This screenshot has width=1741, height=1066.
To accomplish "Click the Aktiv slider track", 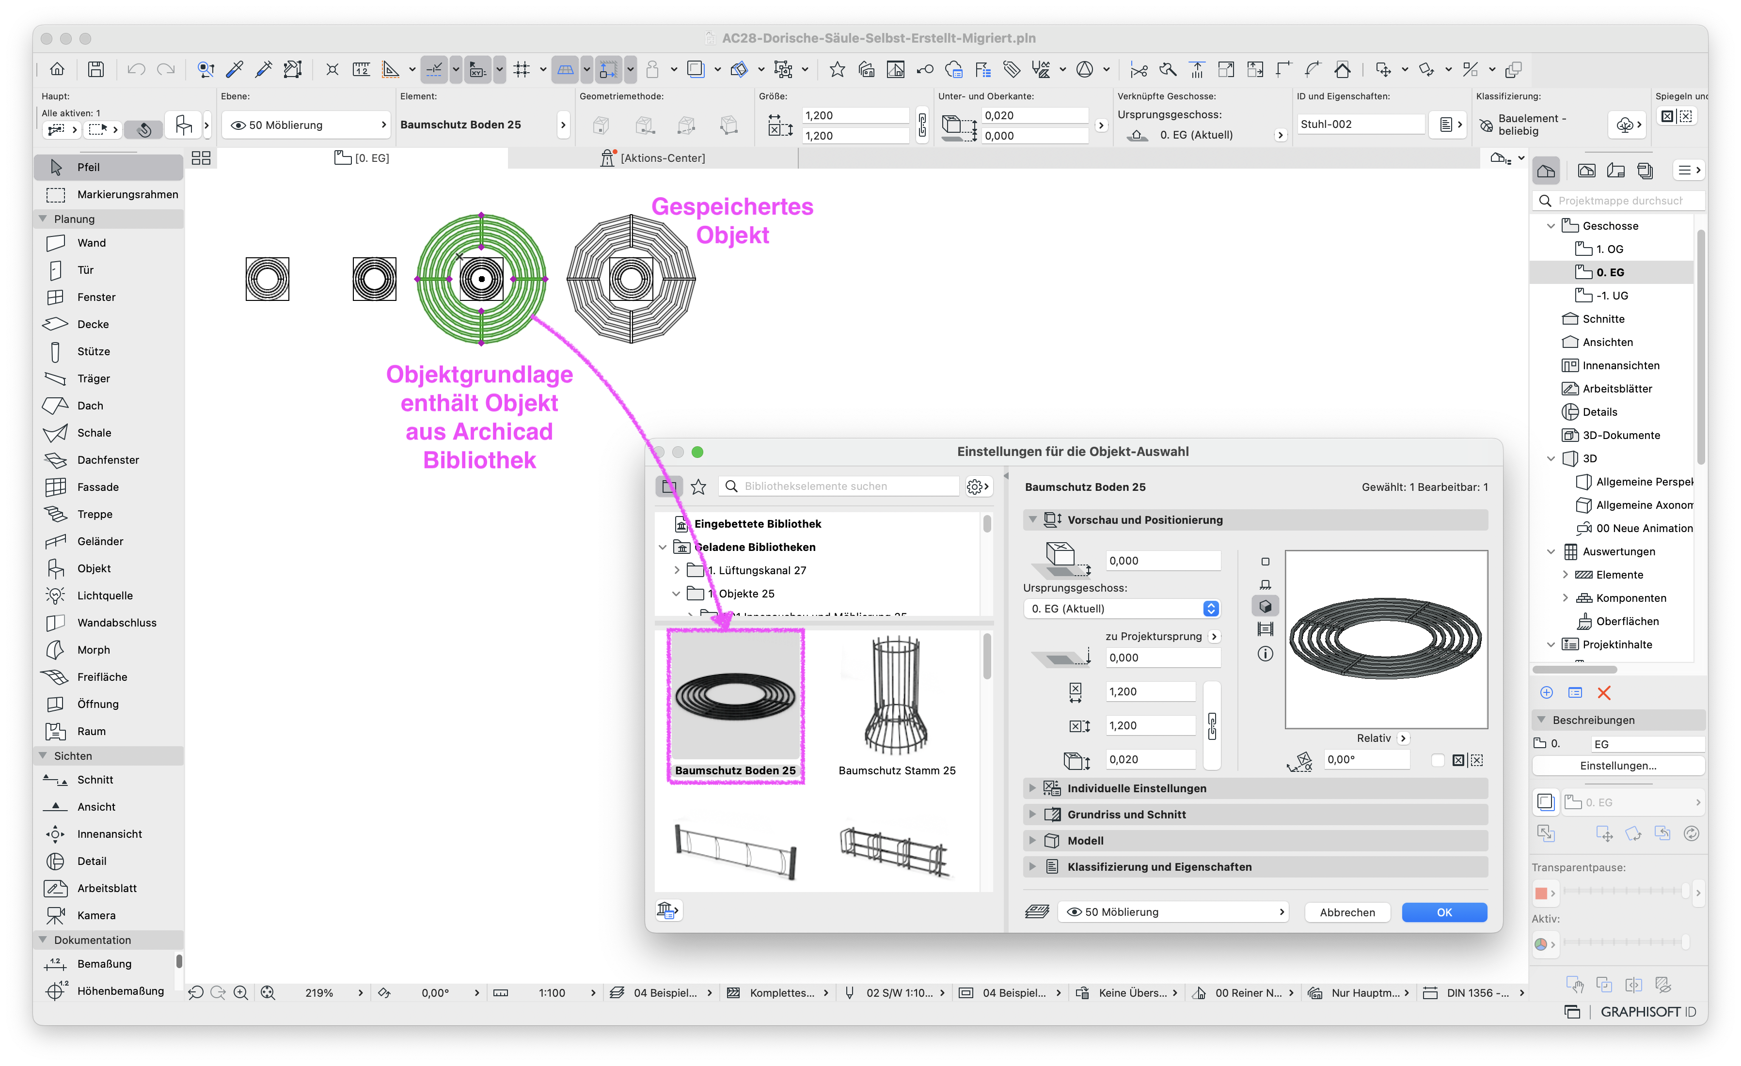I will 1626,942.
